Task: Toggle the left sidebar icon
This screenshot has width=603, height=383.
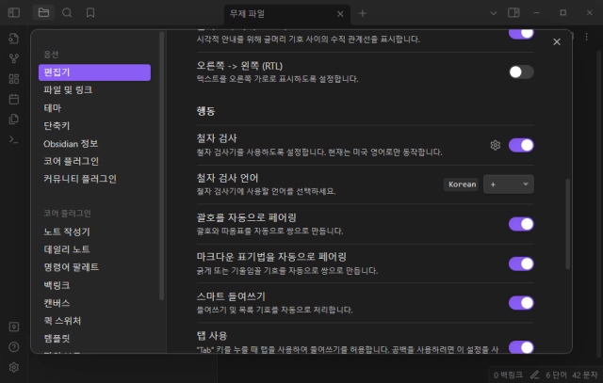Action: [x=14, y=12]
